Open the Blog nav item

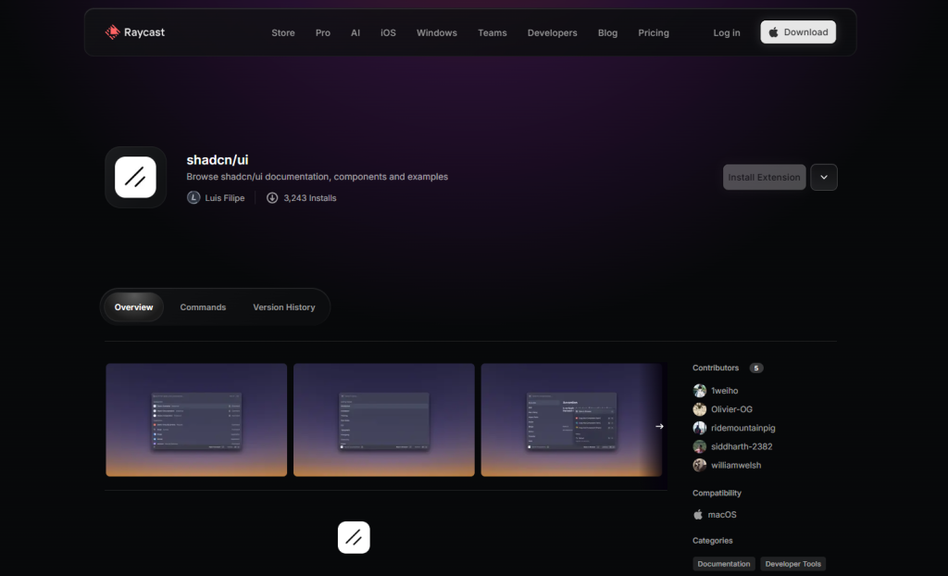click(x=607, y=32)
